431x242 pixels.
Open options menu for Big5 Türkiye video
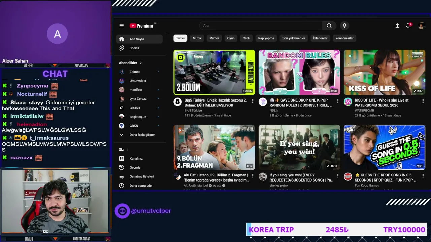[253, 101]
